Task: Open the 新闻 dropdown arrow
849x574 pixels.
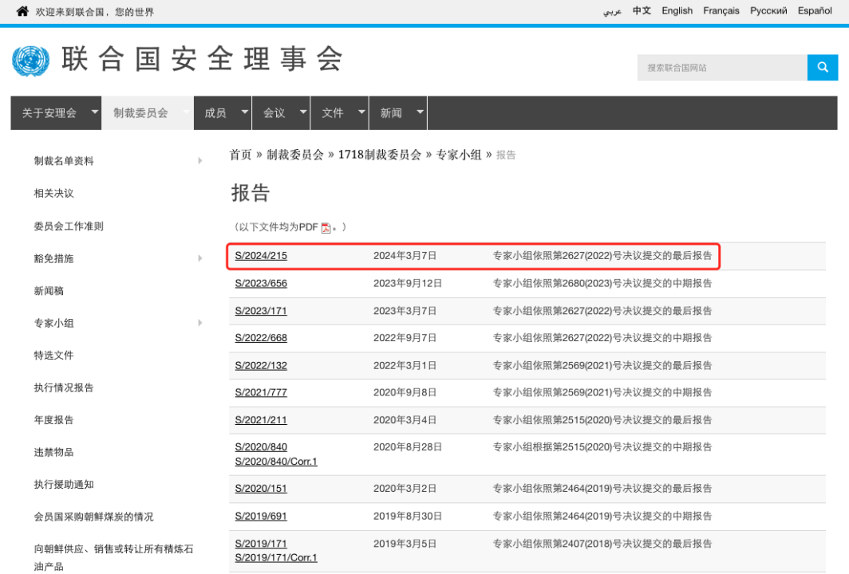Action: 420,112
